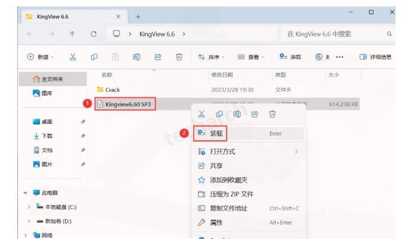
Task: Click the toolbar Copy icon
Action: click(94, 57)
